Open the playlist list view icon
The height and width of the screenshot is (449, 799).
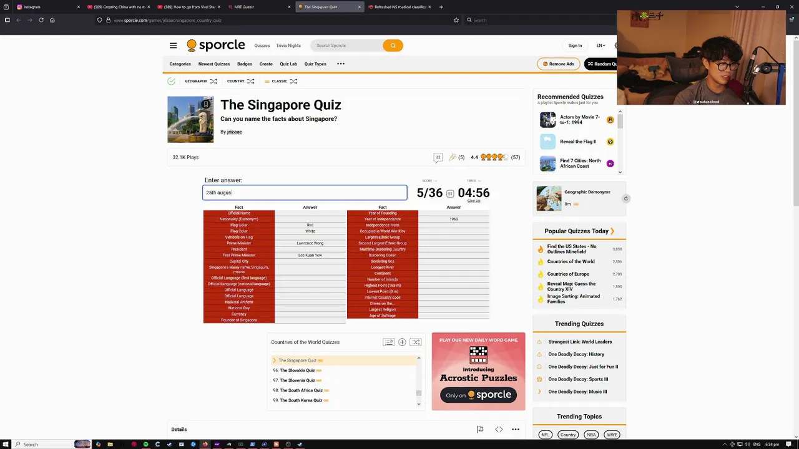[388, 342]
